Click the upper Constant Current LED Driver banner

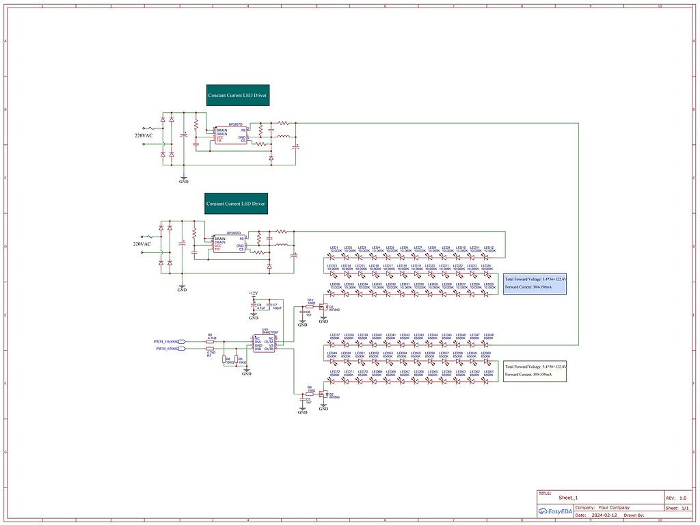click(x=237, y=94)
